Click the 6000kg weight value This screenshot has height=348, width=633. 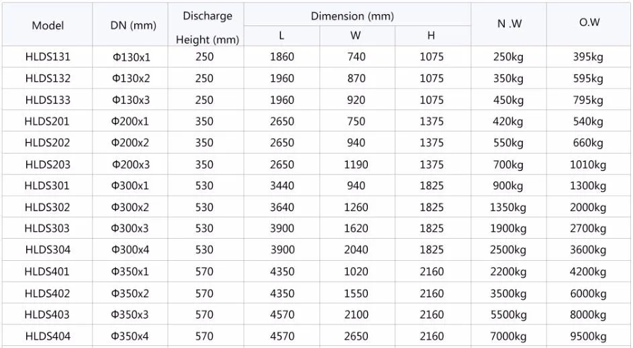pyautogui.click(x=588, y=294)
